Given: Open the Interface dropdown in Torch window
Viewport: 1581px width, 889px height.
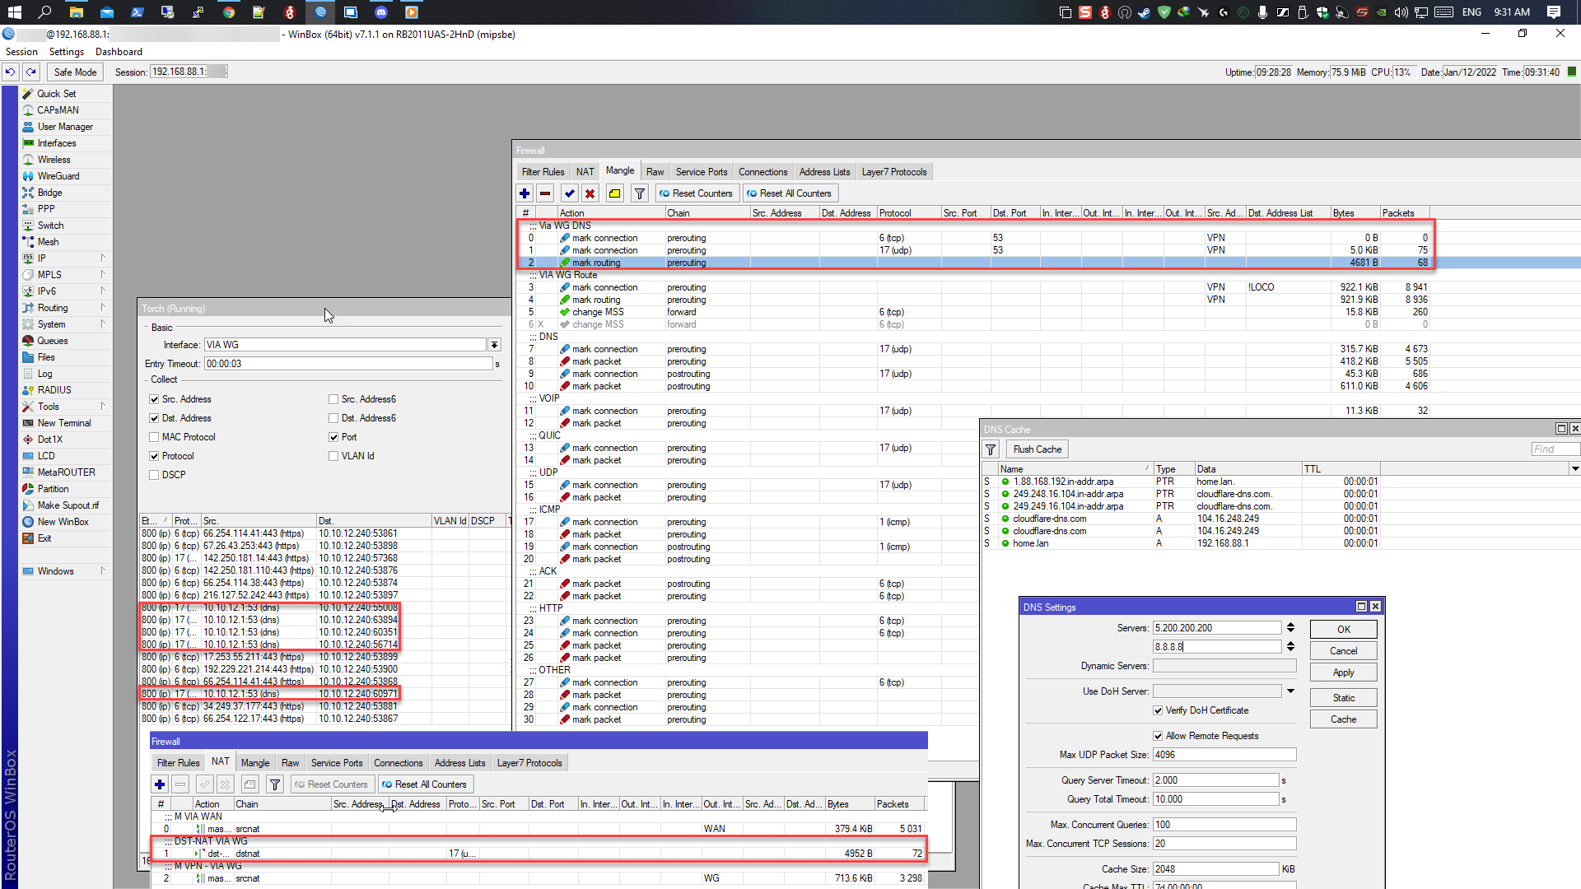Looking at the screenshot, I should 494,345.
